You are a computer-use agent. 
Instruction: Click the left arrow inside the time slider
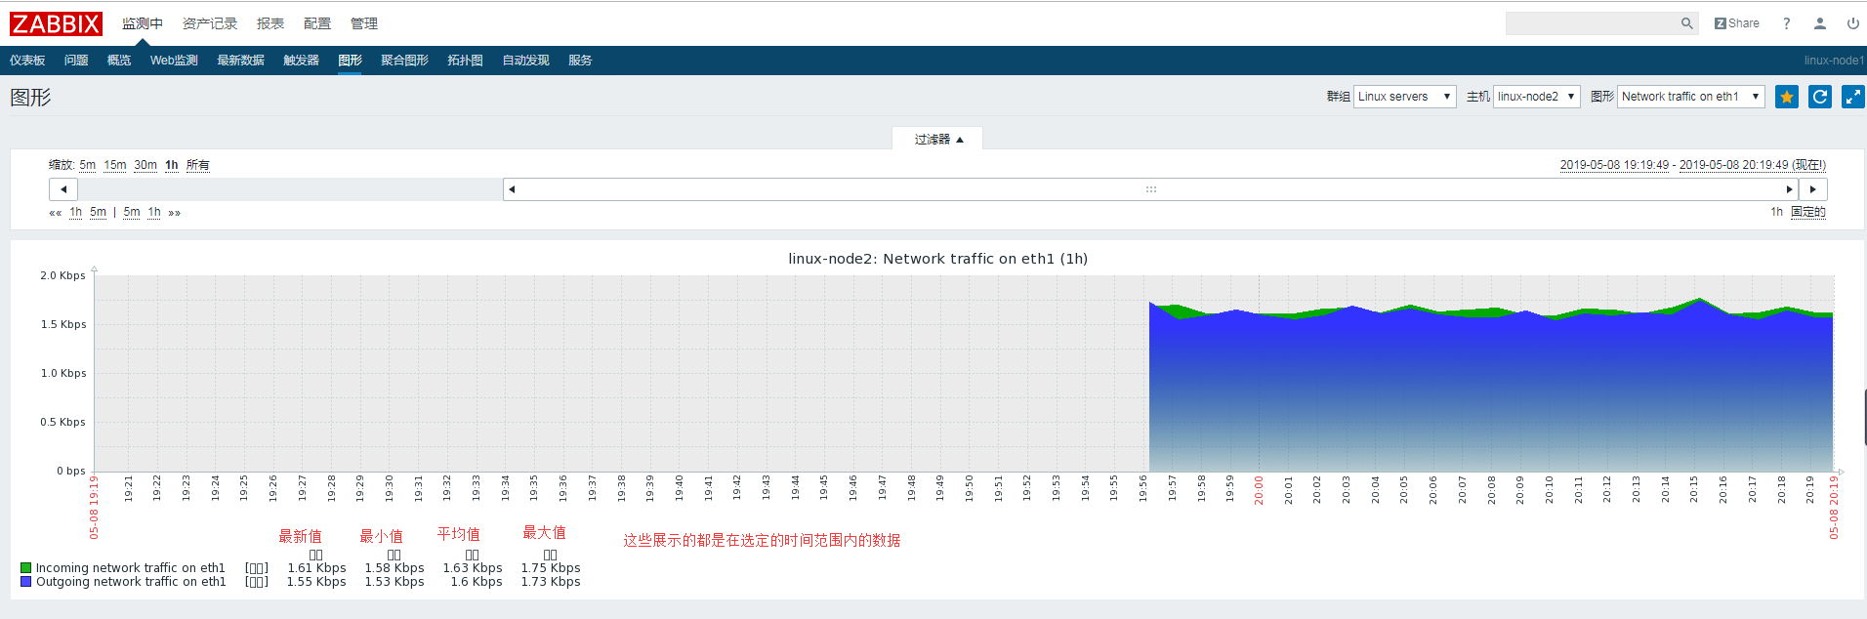pos(512,189)
